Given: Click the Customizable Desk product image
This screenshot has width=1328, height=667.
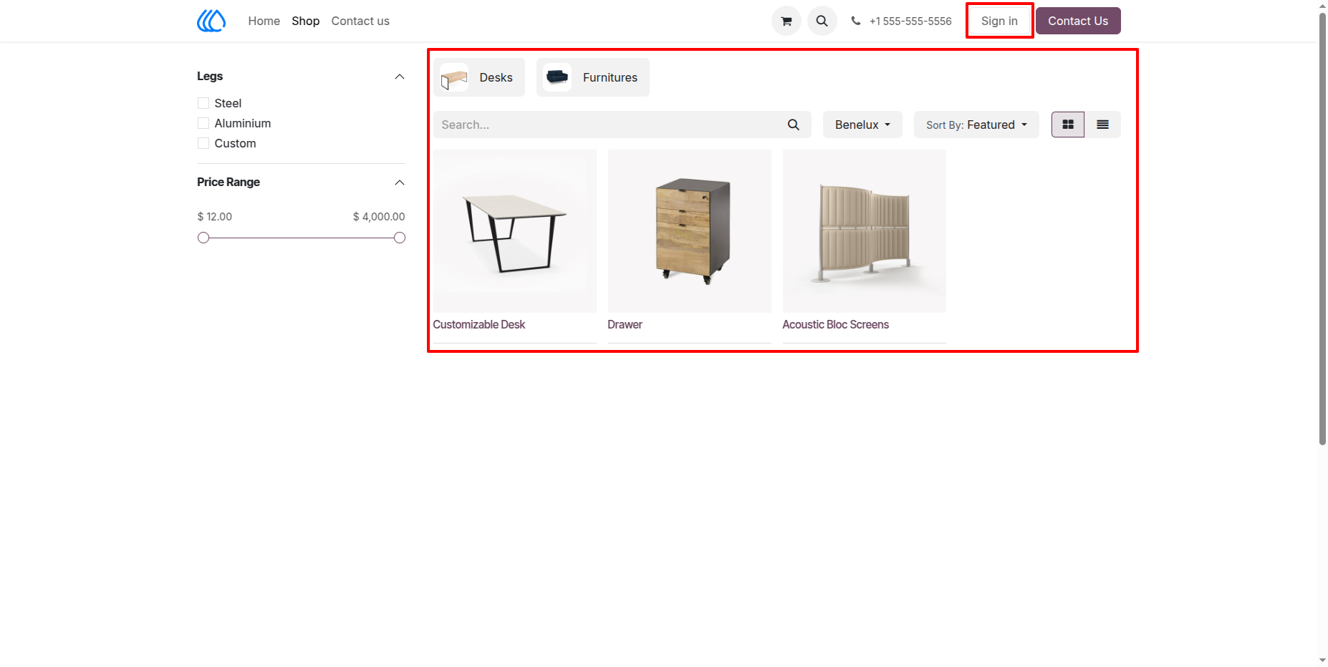Looking at the screenshot, I should click(x=515, y=231).
